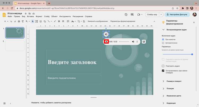Select При нажатии playback option
Image resolution: width=199 pixels, height=107 pixels.
click(163, 39)
